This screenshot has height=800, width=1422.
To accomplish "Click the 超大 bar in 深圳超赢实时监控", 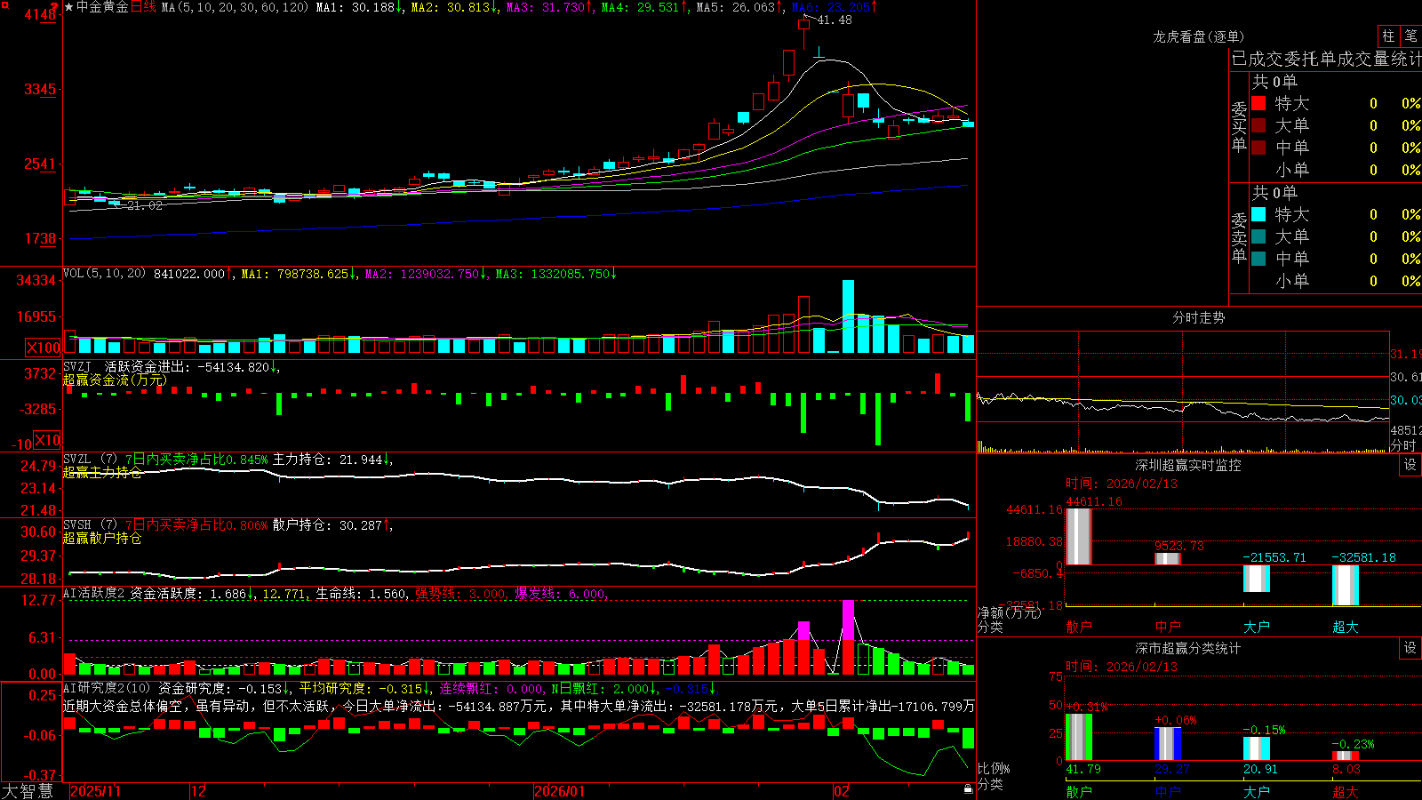I will 1346,586.
